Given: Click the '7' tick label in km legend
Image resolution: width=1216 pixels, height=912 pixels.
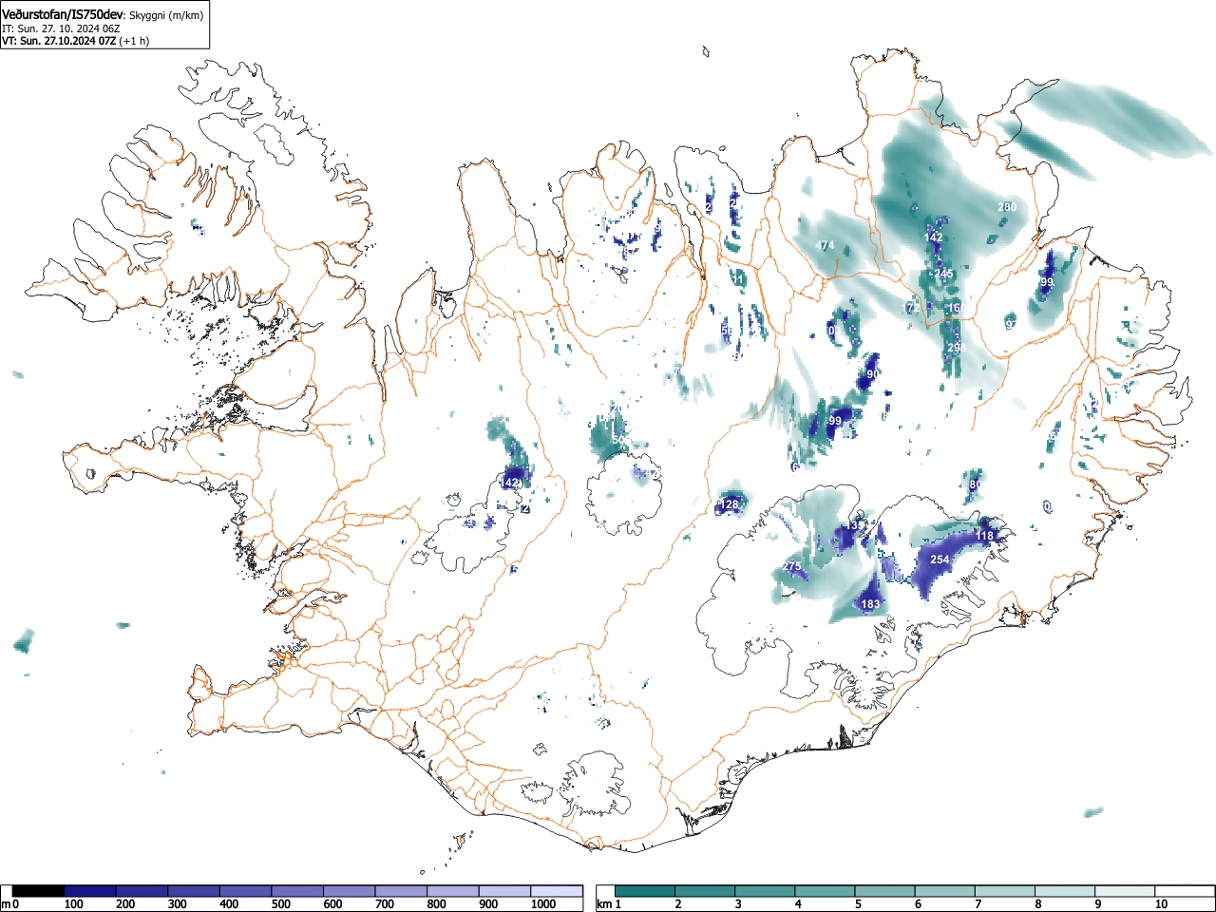Looking at the screenshot, I should [x=978, y=904].
